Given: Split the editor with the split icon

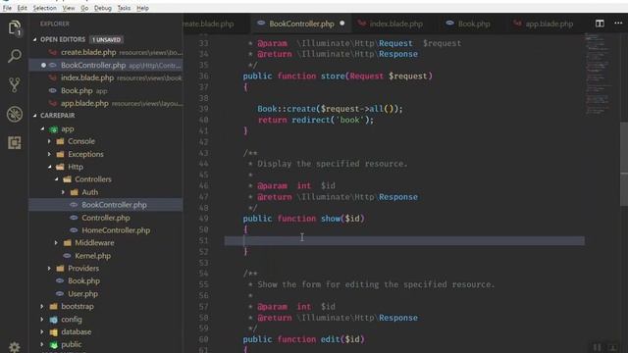Looking at the screenshot, I should pyautogui.click(x=600, y=24).
